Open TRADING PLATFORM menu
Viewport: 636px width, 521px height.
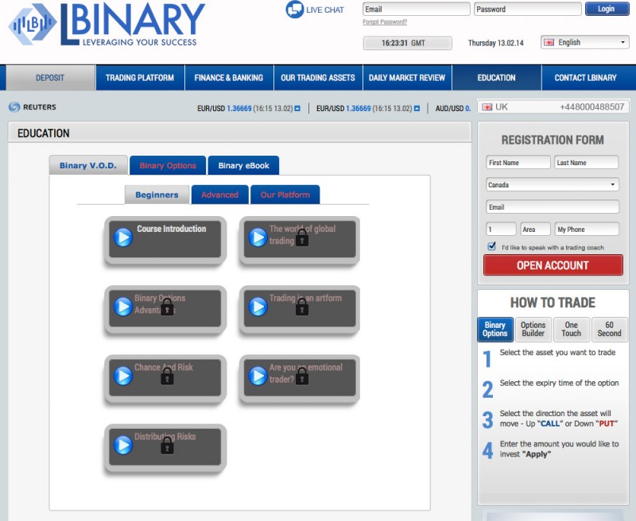click(x=140, y=78)
